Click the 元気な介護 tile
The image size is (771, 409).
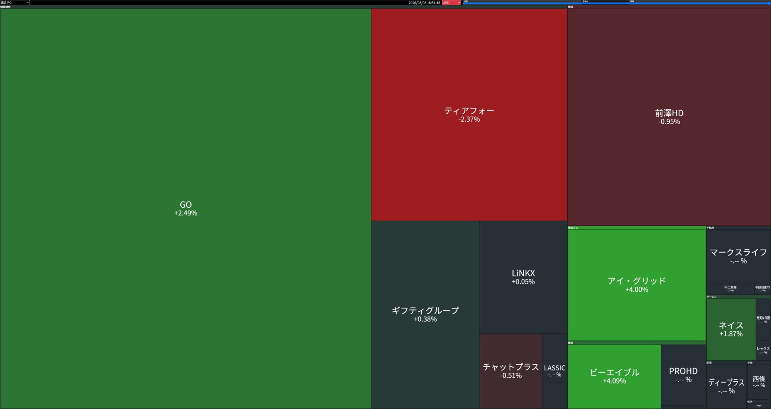point(763,320)
